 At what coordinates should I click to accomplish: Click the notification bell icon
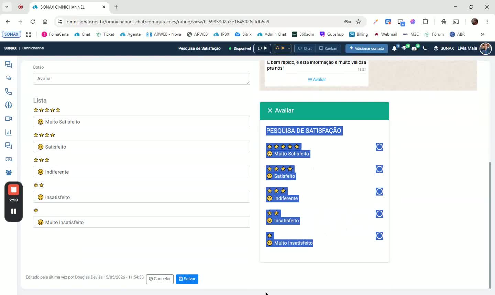394,48
